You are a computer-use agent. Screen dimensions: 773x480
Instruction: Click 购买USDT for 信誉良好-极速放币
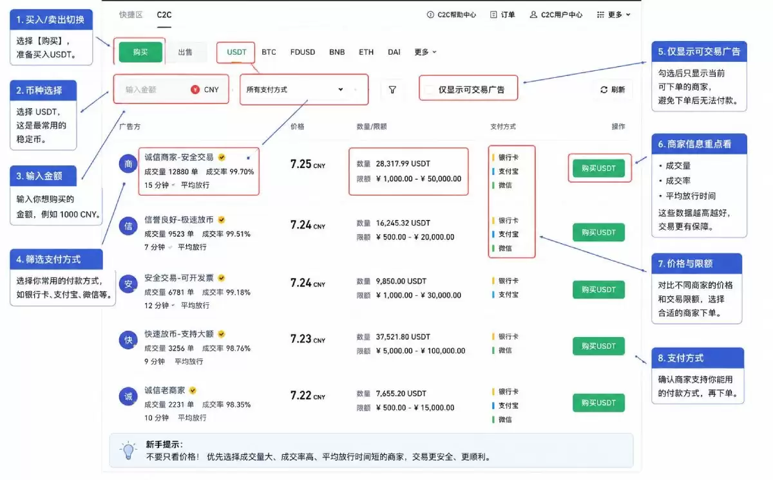pyautogui.click(x=598, y=232)
